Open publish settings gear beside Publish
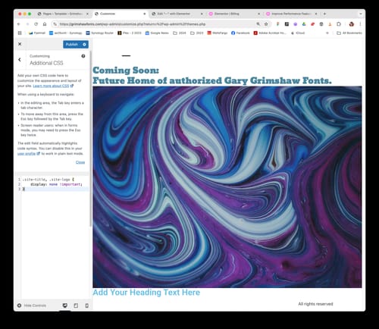Screen dimensions: 379x329 (x=84, y=45)
